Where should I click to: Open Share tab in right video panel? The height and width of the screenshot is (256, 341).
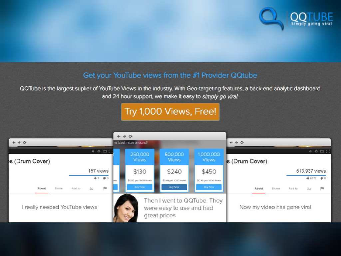point(276,189)
